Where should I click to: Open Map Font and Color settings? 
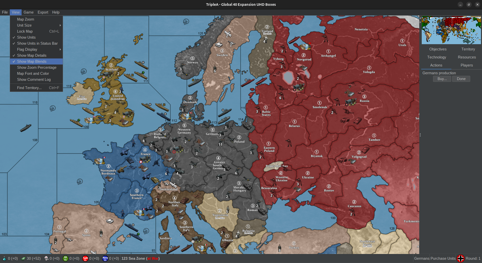[x=36, y=74]
